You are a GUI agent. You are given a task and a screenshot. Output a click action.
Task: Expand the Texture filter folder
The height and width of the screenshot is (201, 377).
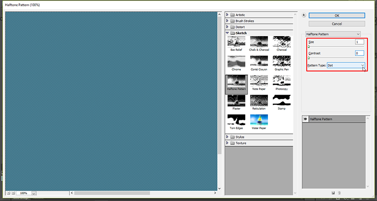tap(227, 143)
